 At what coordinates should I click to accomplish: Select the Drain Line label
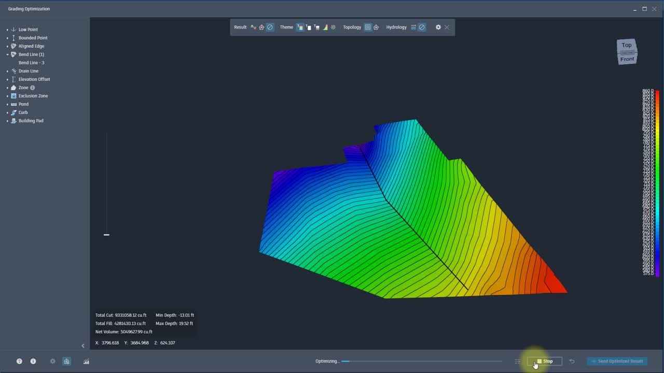[x=29, y=71]
